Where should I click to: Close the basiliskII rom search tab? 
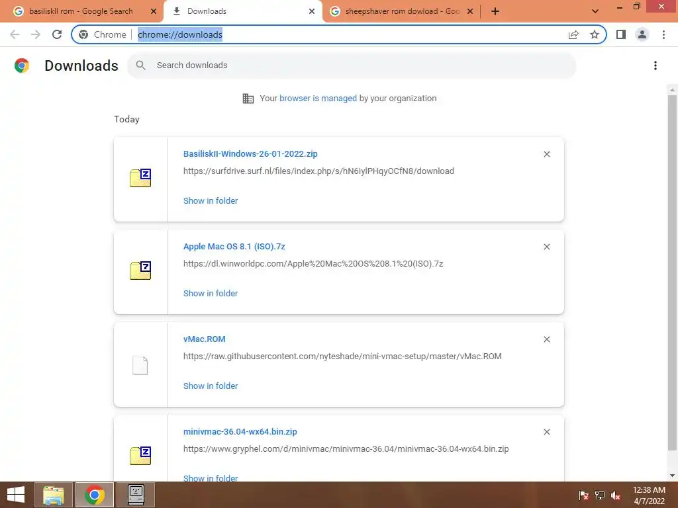[x=154, y=11]
